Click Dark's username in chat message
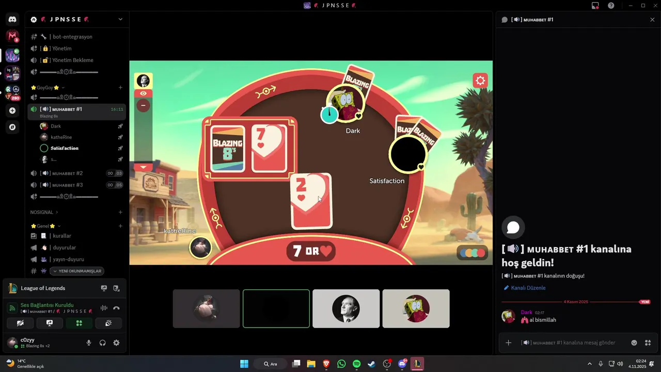The width and height of the screenshot is (661, 372). point(526,313)
